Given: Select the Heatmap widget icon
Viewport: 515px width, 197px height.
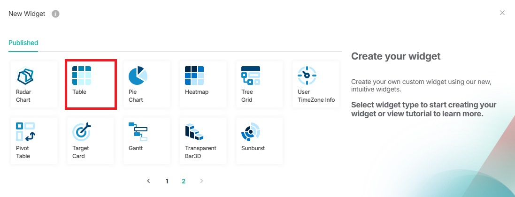Looking at the screenshot, I should click(194, 75).
